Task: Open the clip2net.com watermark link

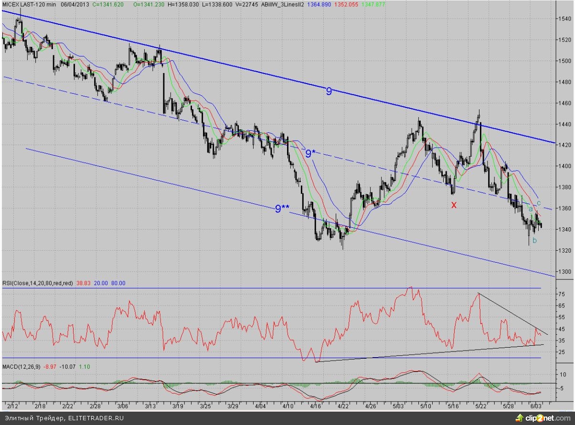Action: coord(548,418)
